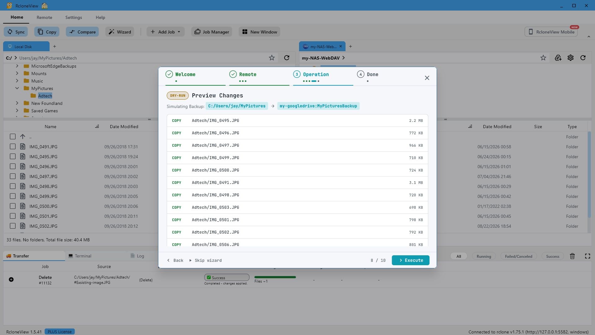Viewport: 595px width, 335px height.
Task: Open RcloneView Mobile button
Action: [x=551, y=32]
